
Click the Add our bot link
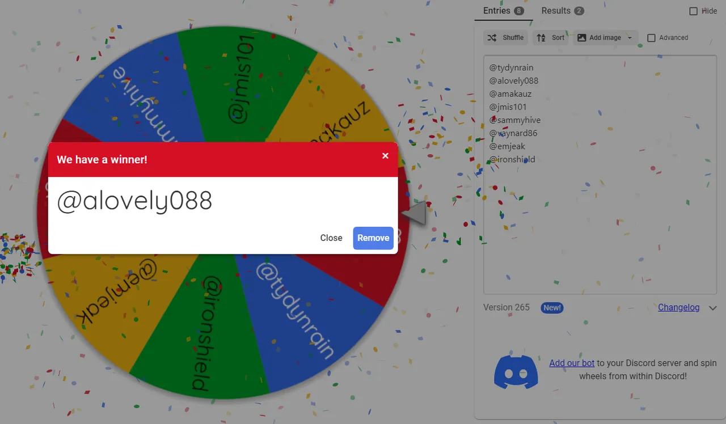coord(572,363)
